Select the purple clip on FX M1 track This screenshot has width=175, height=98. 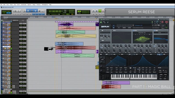click(66, 24)
